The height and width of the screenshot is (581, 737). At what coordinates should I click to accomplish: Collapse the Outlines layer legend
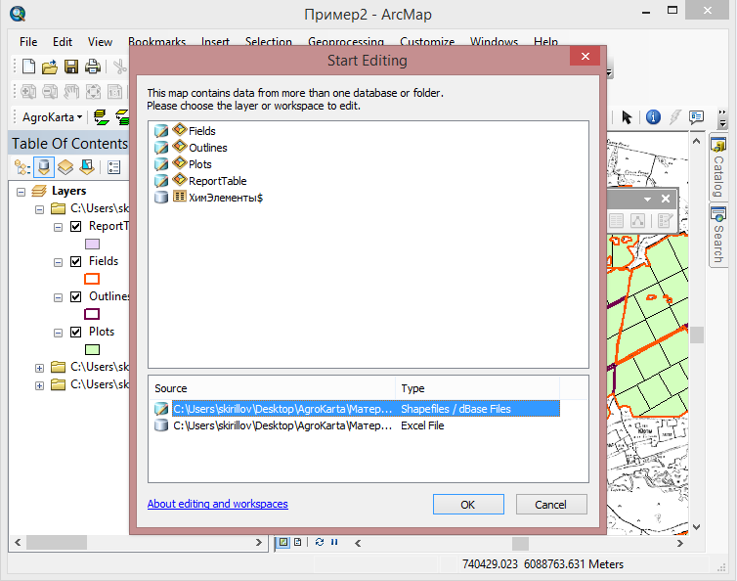coord(58,297)
